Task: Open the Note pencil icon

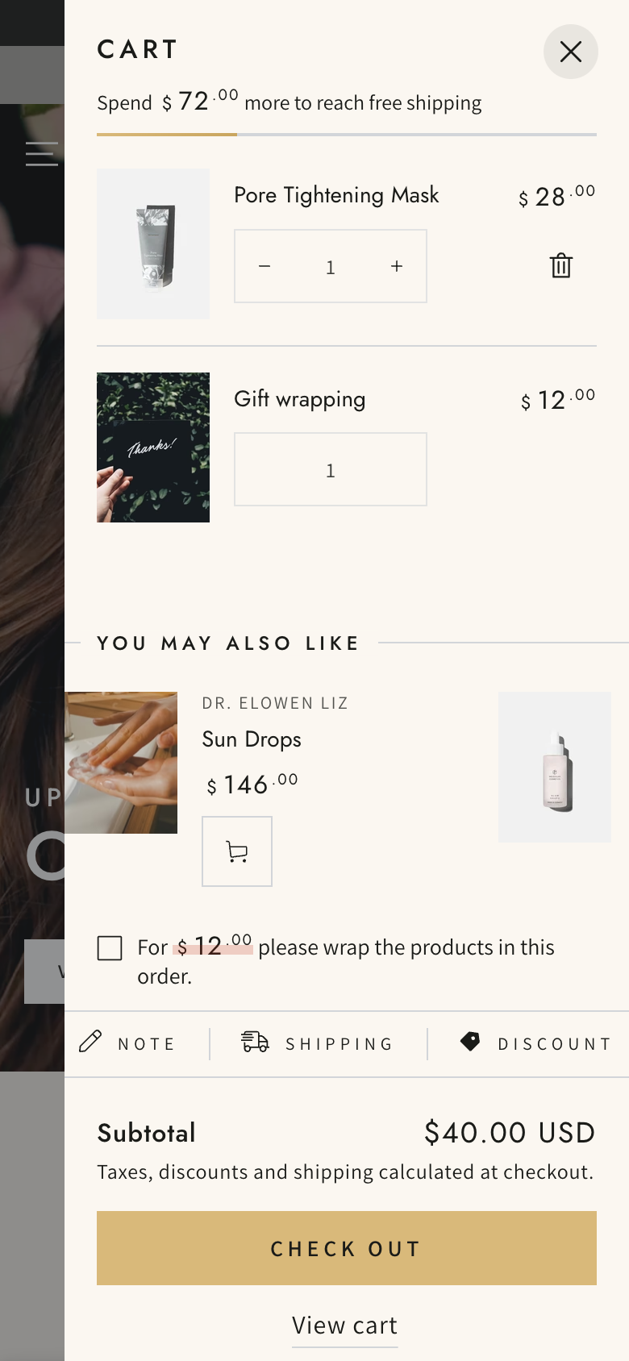Action: pos(90,1041)
